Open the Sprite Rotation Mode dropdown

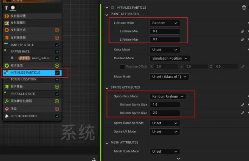coord(165,123)
